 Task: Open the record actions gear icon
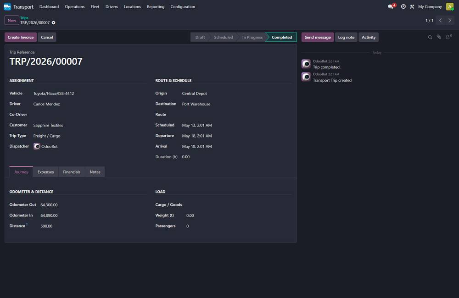54,22
